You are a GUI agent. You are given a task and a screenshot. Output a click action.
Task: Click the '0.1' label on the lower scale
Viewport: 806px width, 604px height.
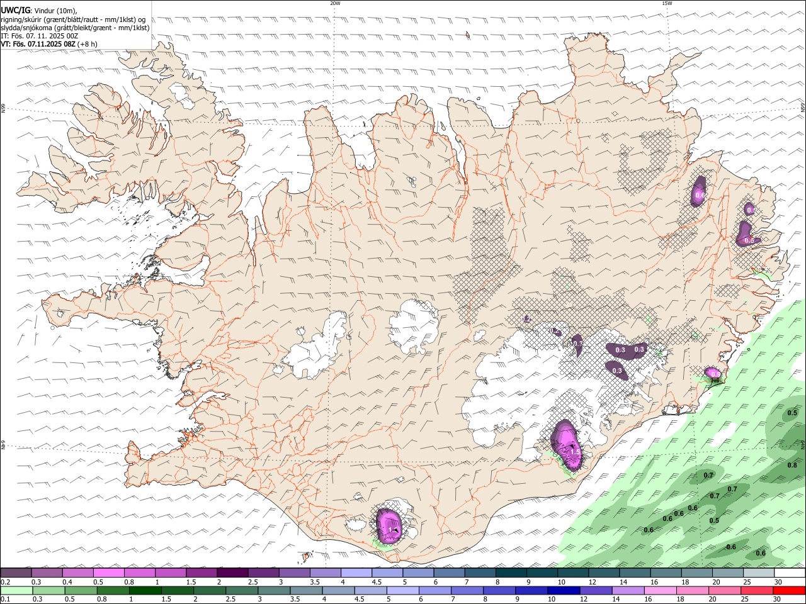click(5, 600)
